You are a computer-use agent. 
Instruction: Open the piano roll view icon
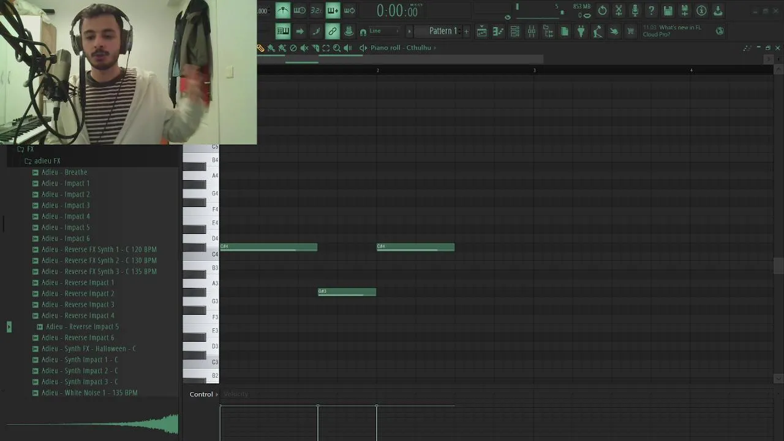point(498,31)
